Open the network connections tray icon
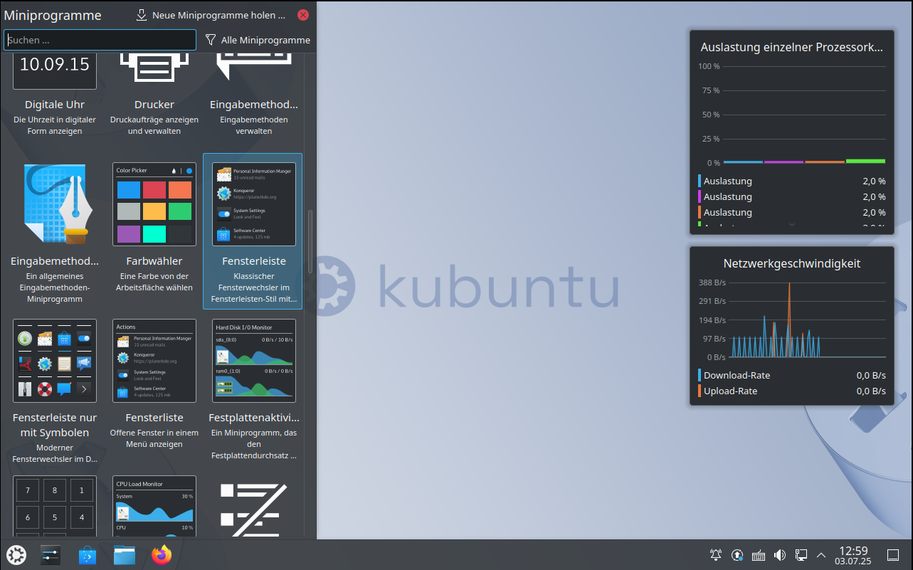Screen dimensions: 913x570 point(801,554)
